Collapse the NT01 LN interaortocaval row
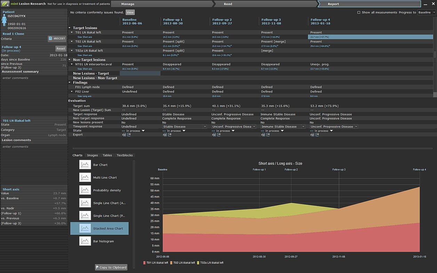Image resolution: width=437 pixels, height=273 pixels. pos(72,64)
